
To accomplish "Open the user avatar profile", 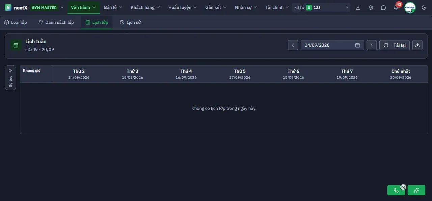I will [410, 7].
